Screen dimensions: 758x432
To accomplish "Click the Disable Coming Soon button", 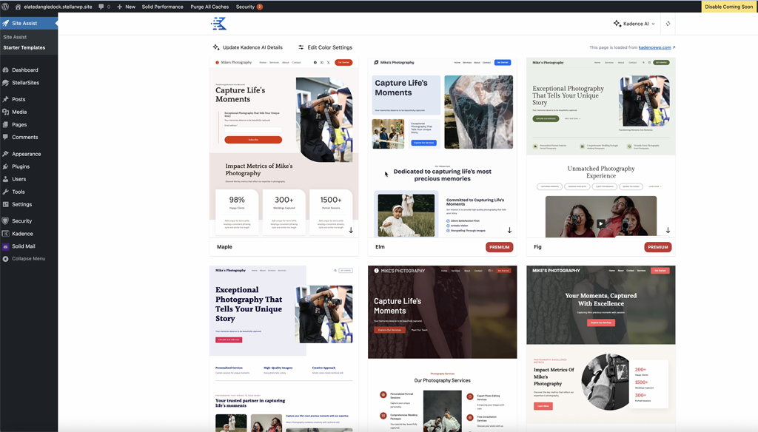I will 728,7.
